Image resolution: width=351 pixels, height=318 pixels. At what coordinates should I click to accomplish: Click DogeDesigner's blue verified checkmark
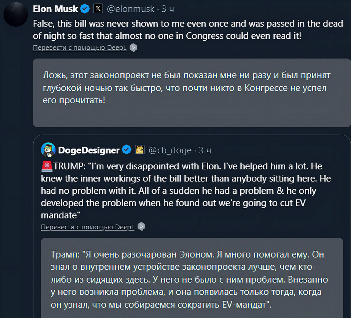point(127,150)
